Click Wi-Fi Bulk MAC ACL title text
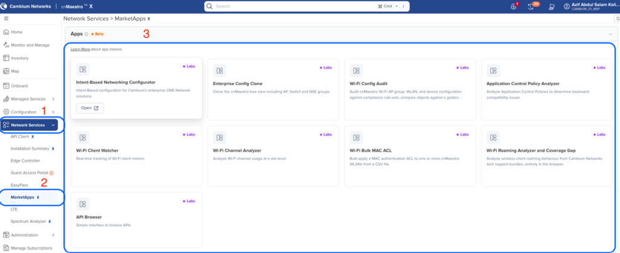The image size is (620, 253). [x=371, y=150]
